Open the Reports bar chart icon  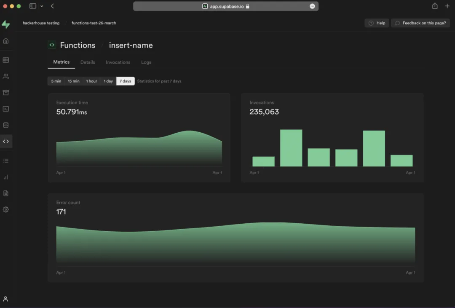pyautogui.click(x=6, y=177)
